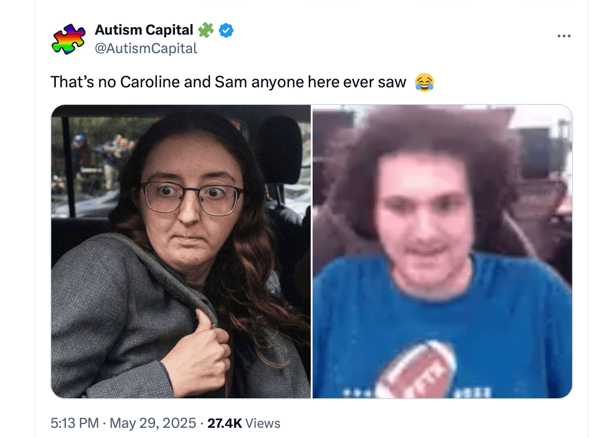Open right photo of person in blue shirt

tap(442, 251)
